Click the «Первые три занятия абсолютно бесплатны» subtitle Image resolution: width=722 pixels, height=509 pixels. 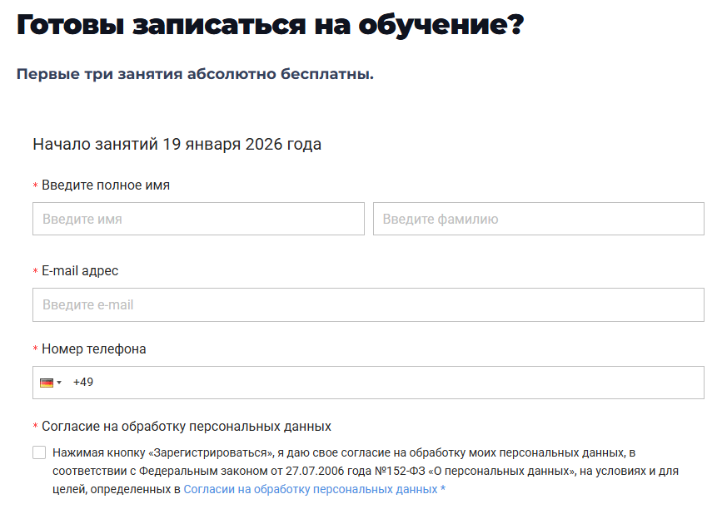[x=195, y=74]
